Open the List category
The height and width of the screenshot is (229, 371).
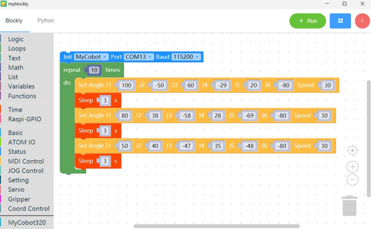[13, 77]
